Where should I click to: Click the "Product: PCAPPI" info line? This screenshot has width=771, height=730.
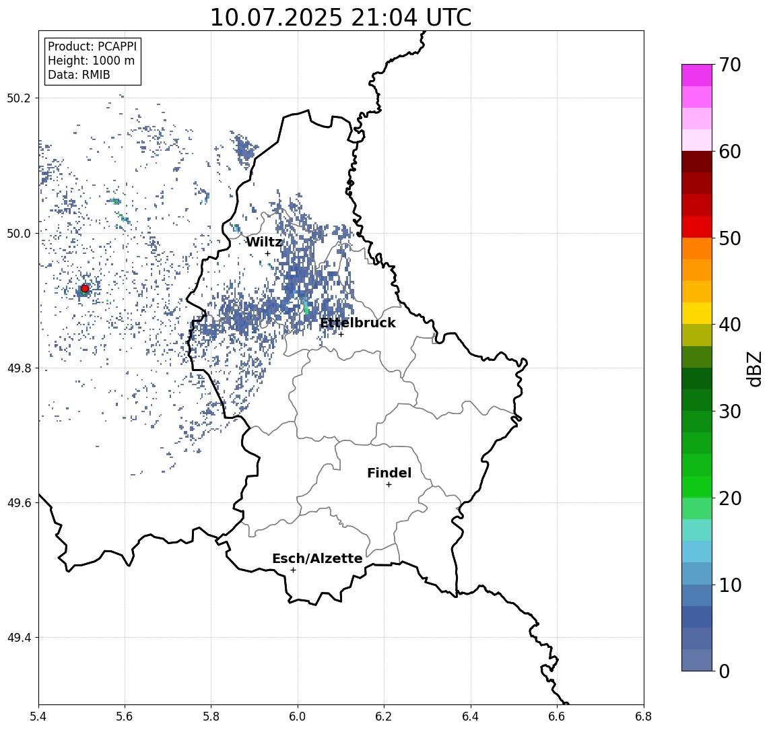[x=92, y=46]
